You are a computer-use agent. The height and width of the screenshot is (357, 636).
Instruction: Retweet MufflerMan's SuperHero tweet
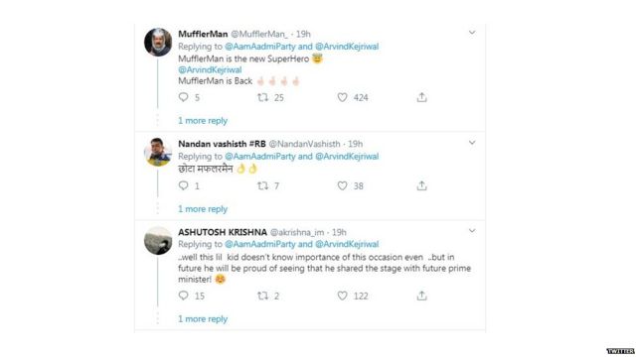[x=262, y=97]
